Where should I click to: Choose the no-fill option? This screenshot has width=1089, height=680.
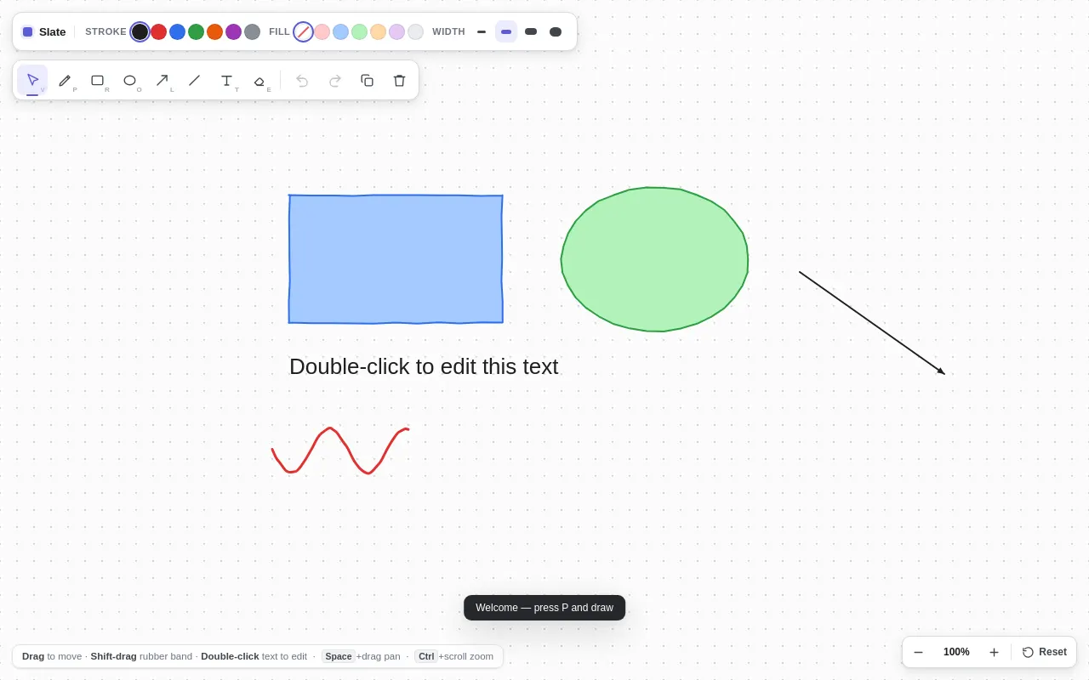[x=303, y=31]
